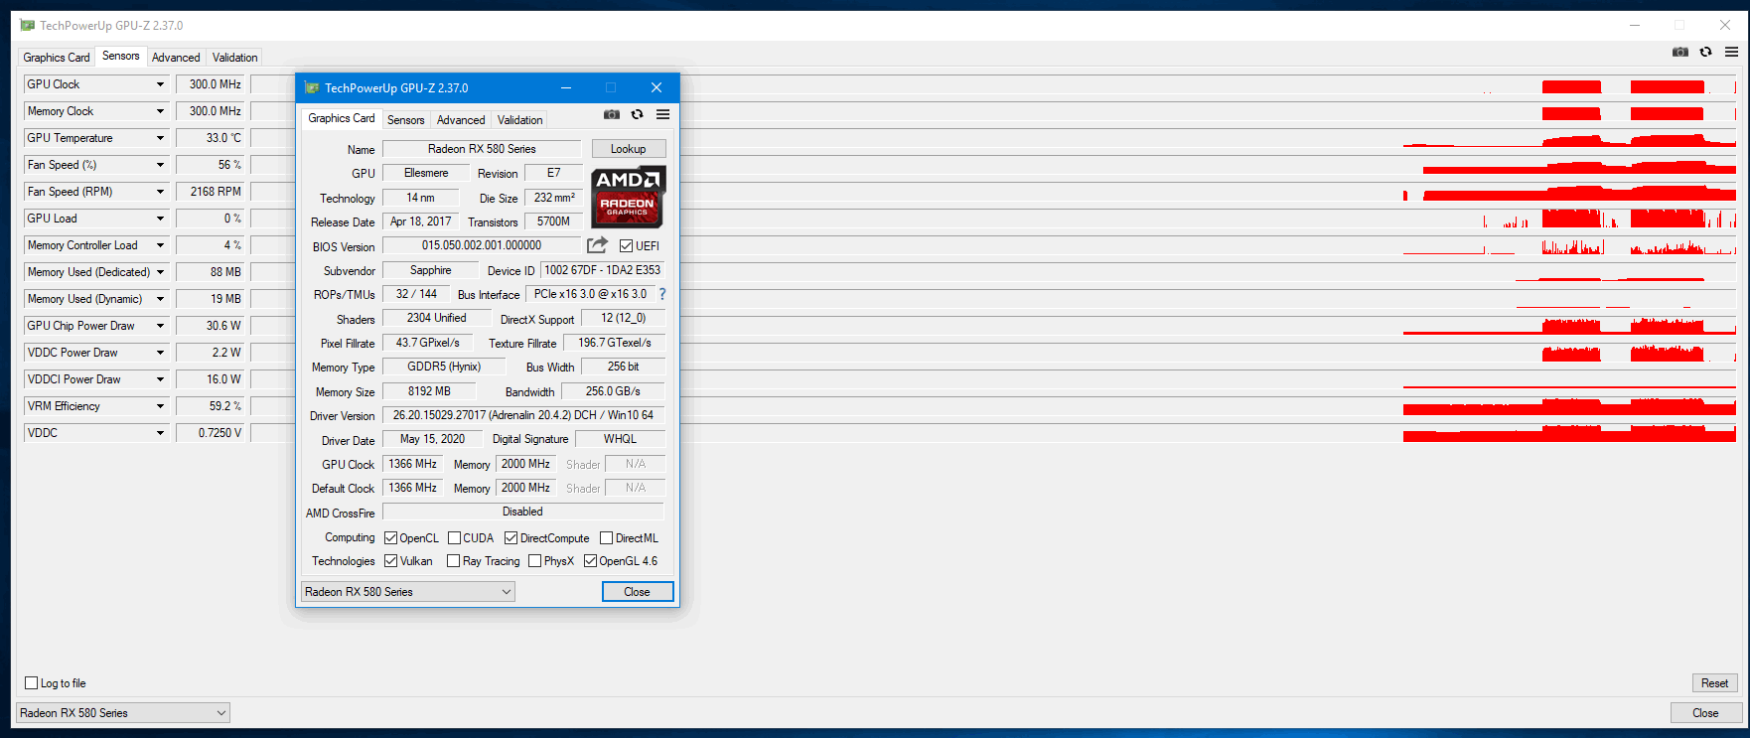Click the refresh icon in the background Sensors window

pyautogui.click(x=1706, y=52)
